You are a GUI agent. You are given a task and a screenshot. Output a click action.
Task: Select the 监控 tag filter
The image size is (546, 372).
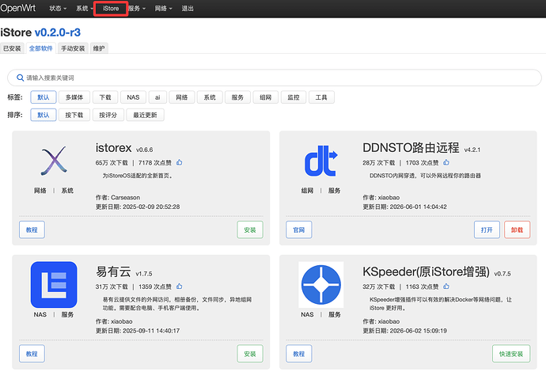point(294,97)
